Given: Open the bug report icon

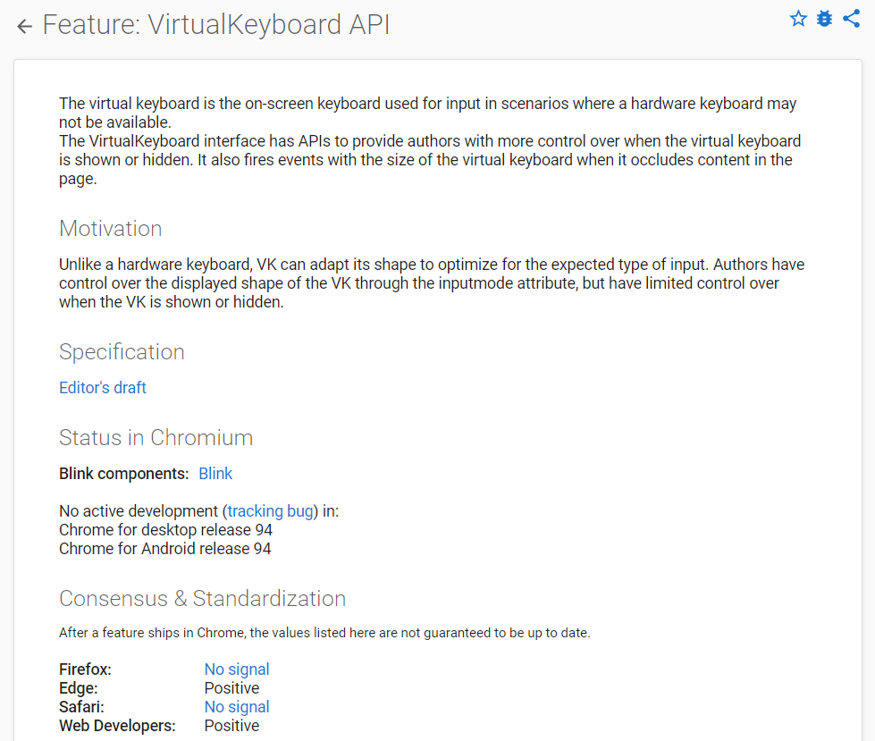Looking at the screenshot, I should (x=824, y=19).
